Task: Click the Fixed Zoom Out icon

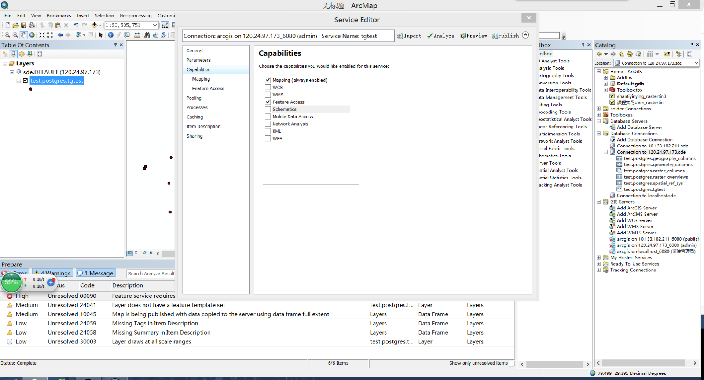Action: click(50, 35)
